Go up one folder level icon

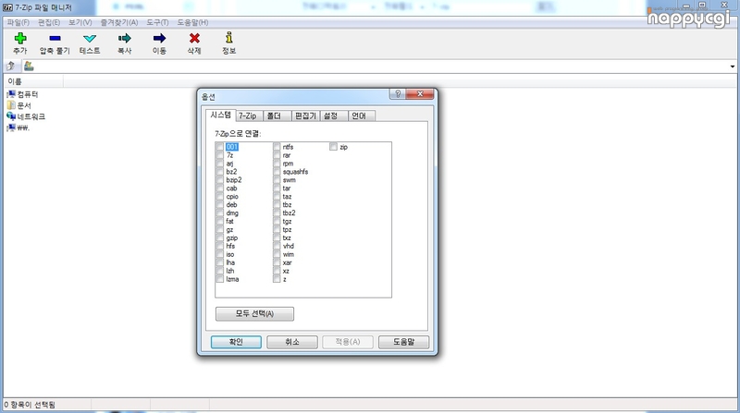click(x=10, y=67)
